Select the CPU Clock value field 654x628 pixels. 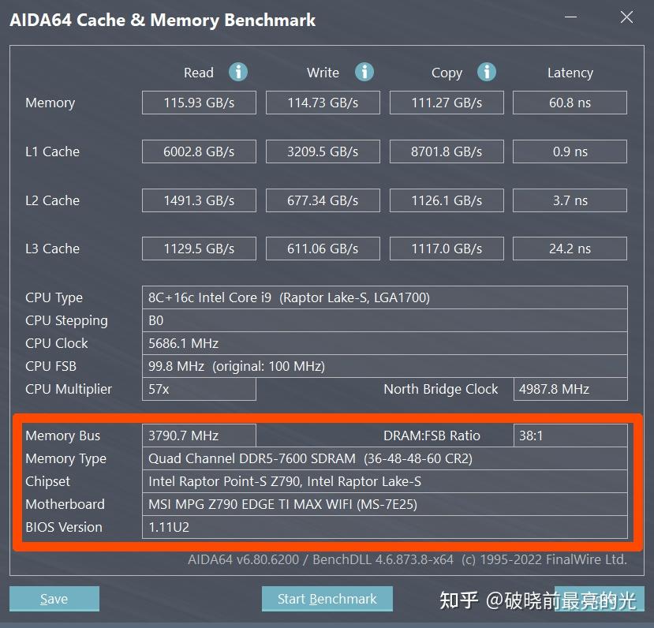(x=384, y=343)
